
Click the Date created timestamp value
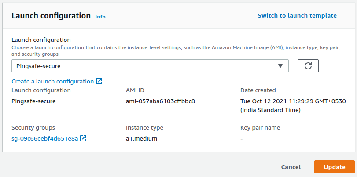[293, 105]
